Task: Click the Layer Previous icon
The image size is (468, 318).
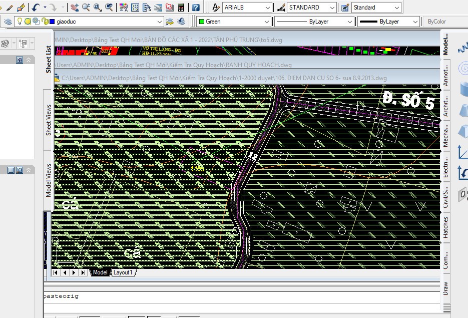Action: [x=181, y=22]
